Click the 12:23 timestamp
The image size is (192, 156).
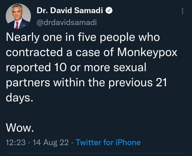coord(16,143)
